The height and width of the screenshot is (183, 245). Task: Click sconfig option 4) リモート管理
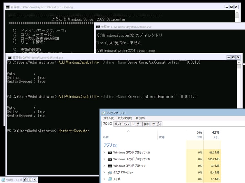(x=29, y=42)
